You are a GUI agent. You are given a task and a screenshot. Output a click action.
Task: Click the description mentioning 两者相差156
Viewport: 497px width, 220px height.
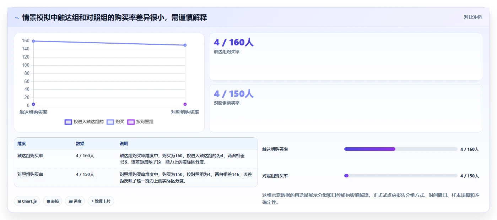pyautogui.click(x=182, y=159)
